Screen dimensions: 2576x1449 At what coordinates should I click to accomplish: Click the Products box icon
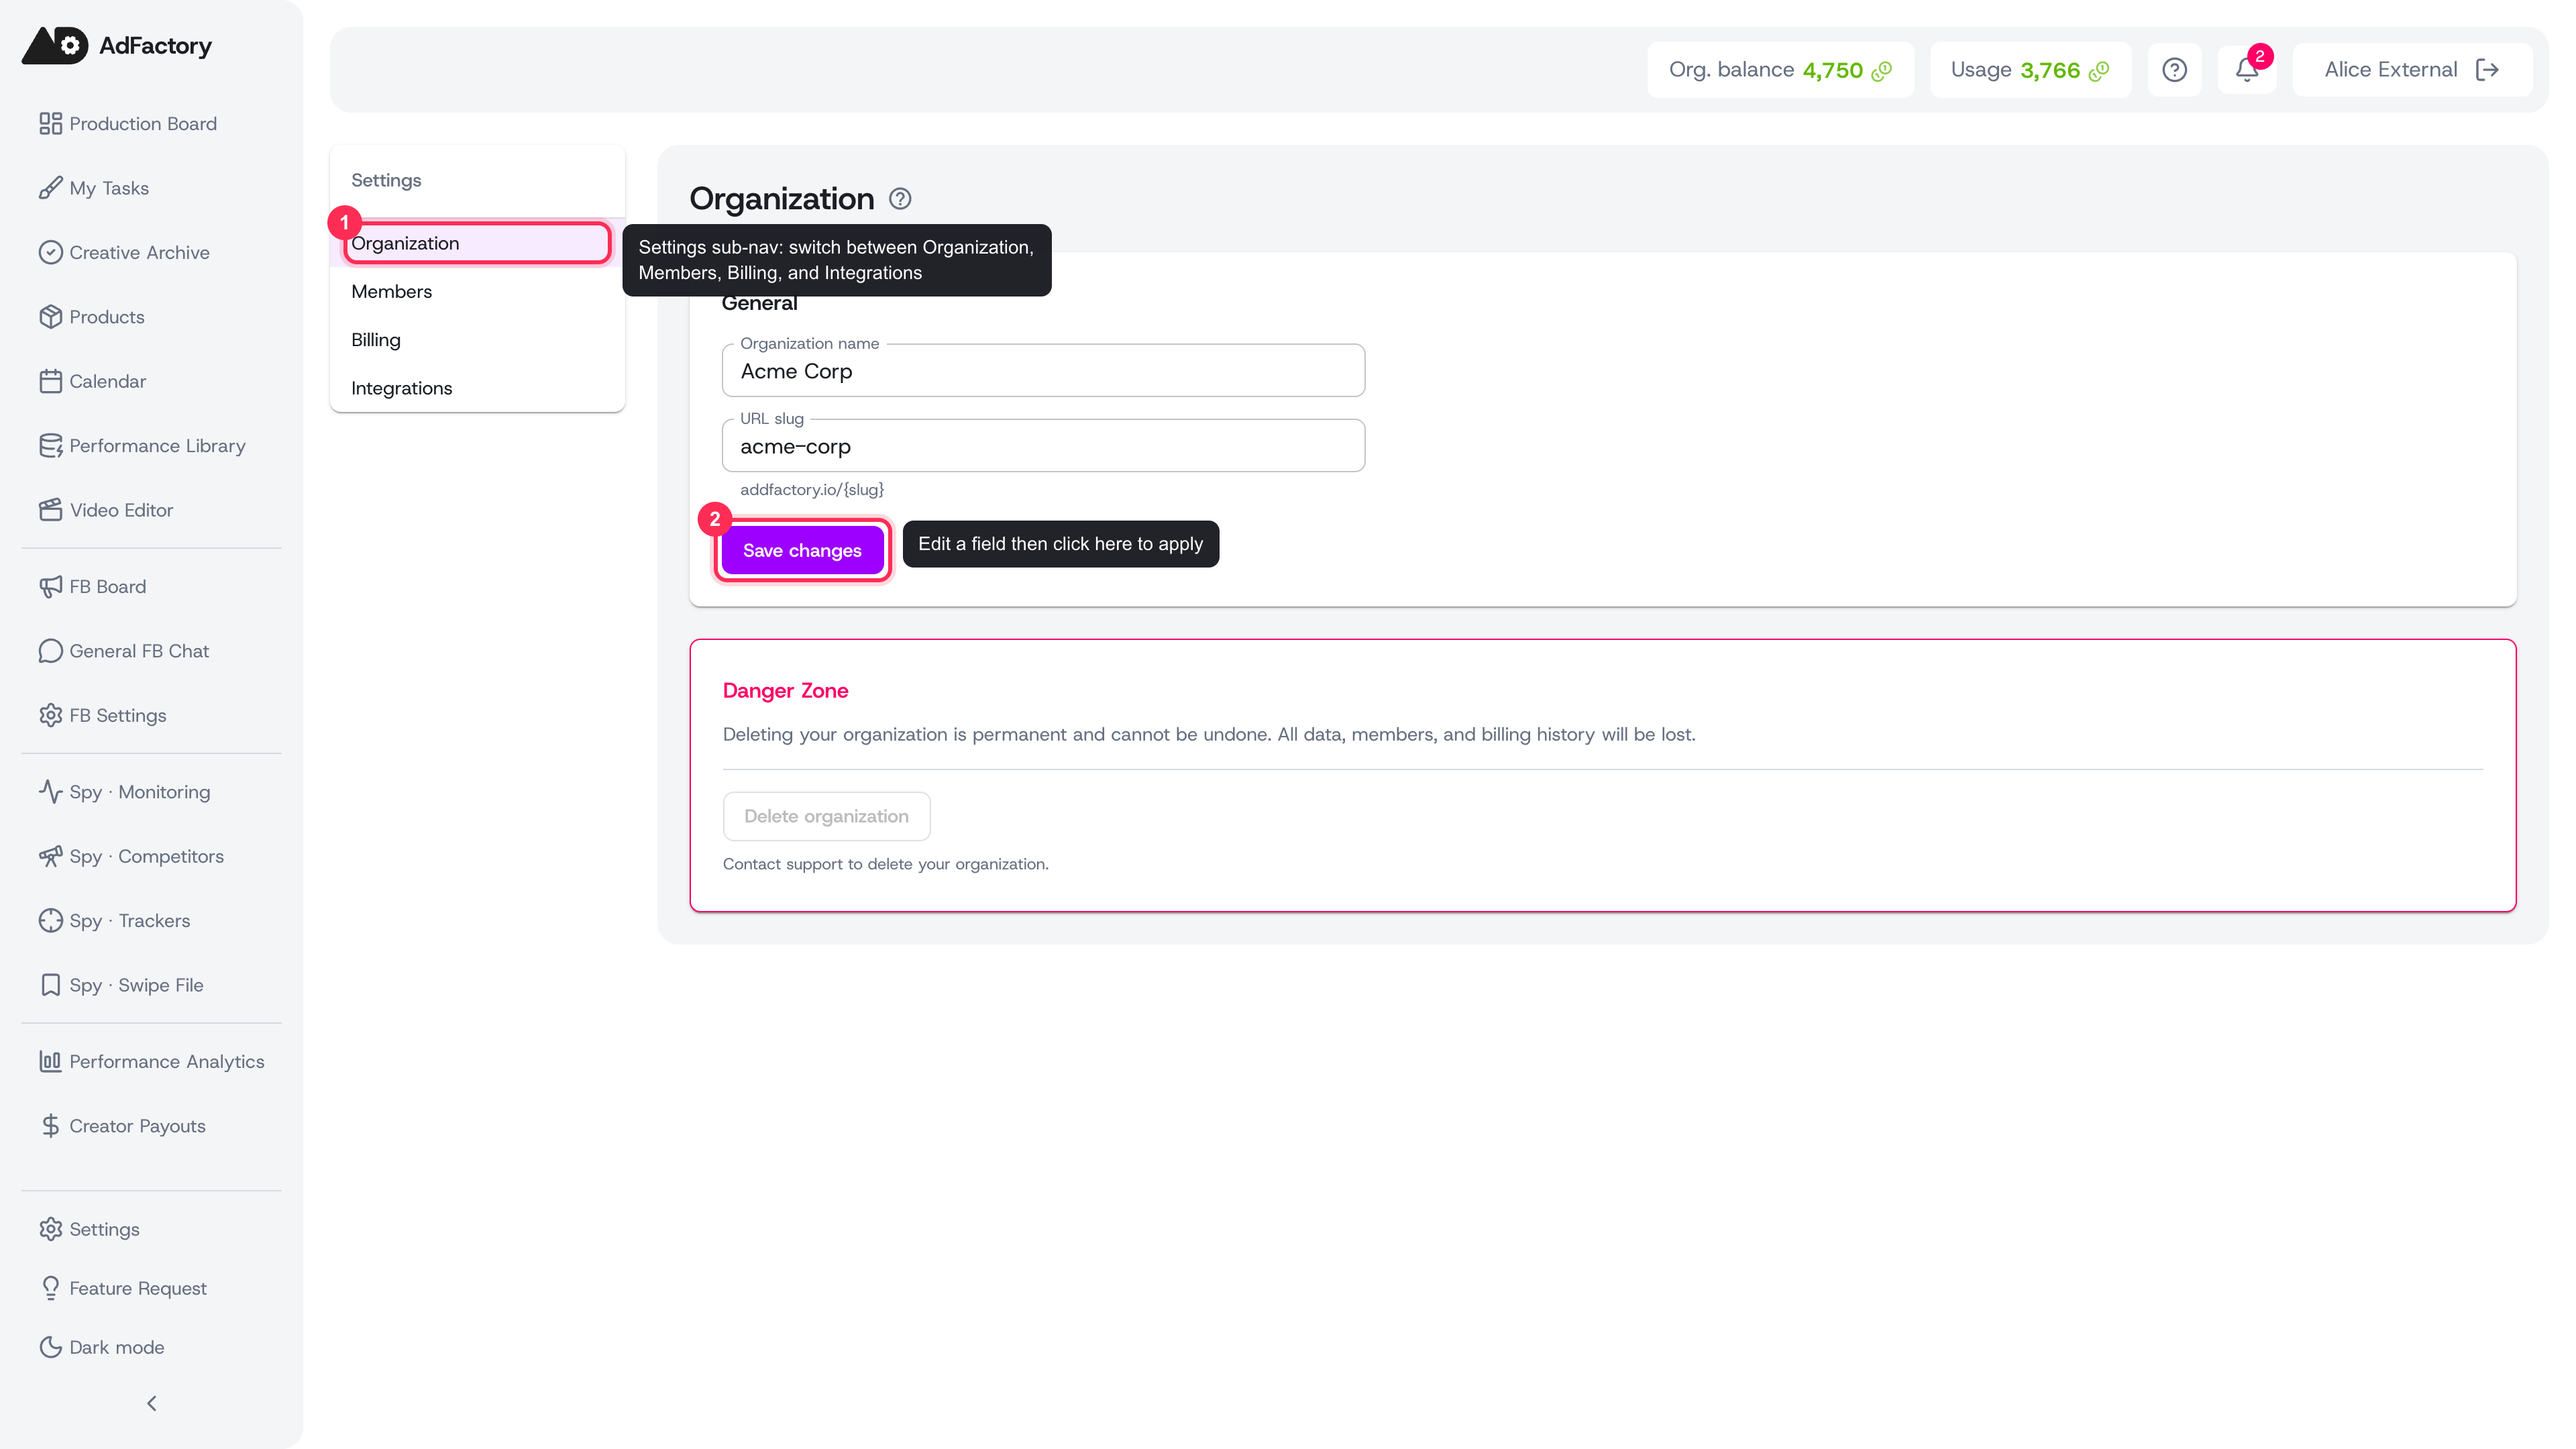point(50,316)
